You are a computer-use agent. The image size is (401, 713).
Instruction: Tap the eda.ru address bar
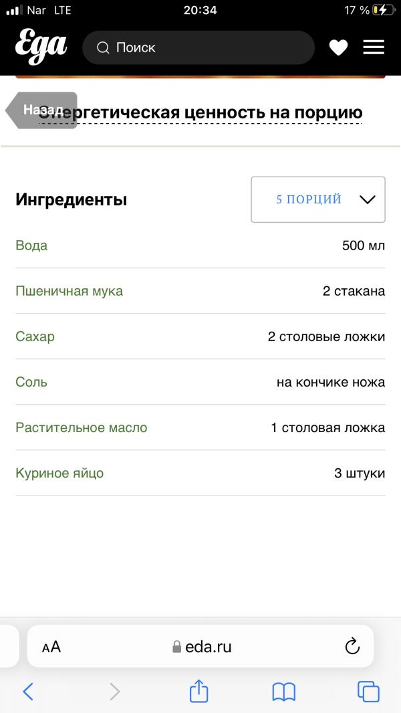click(200, 646)
